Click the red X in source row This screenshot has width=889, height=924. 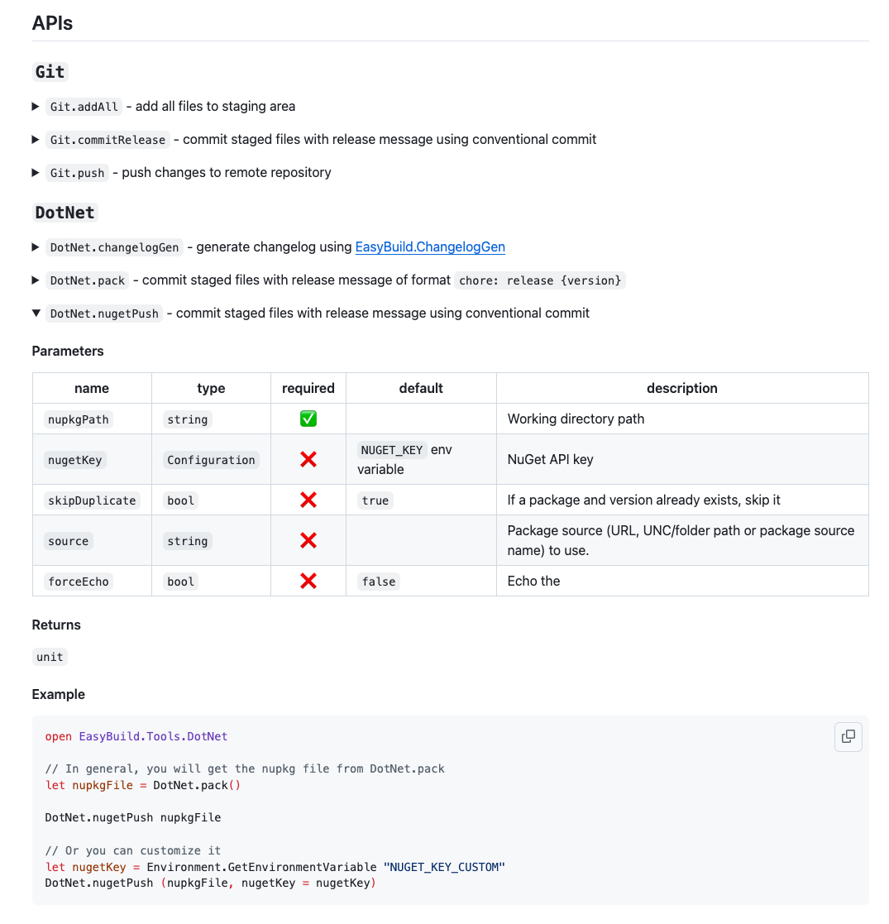click(308, 540)
